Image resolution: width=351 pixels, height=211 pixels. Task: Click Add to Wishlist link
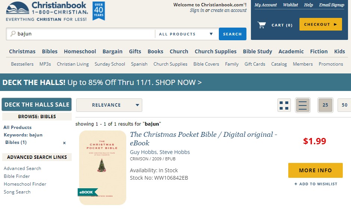[316, 184]
